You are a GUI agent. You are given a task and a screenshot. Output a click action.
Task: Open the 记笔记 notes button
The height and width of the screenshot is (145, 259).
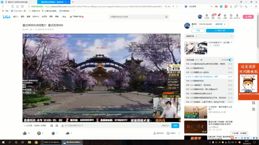click(171, 133)
